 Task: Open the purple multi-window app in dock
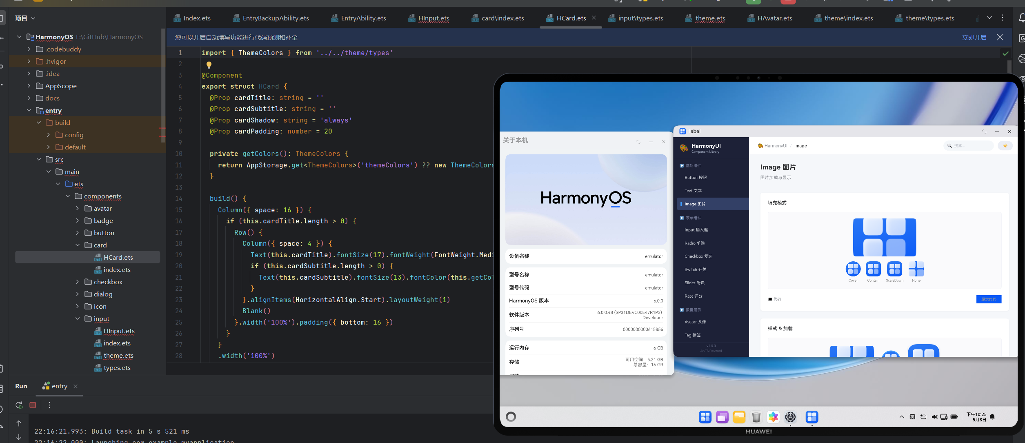722,417
